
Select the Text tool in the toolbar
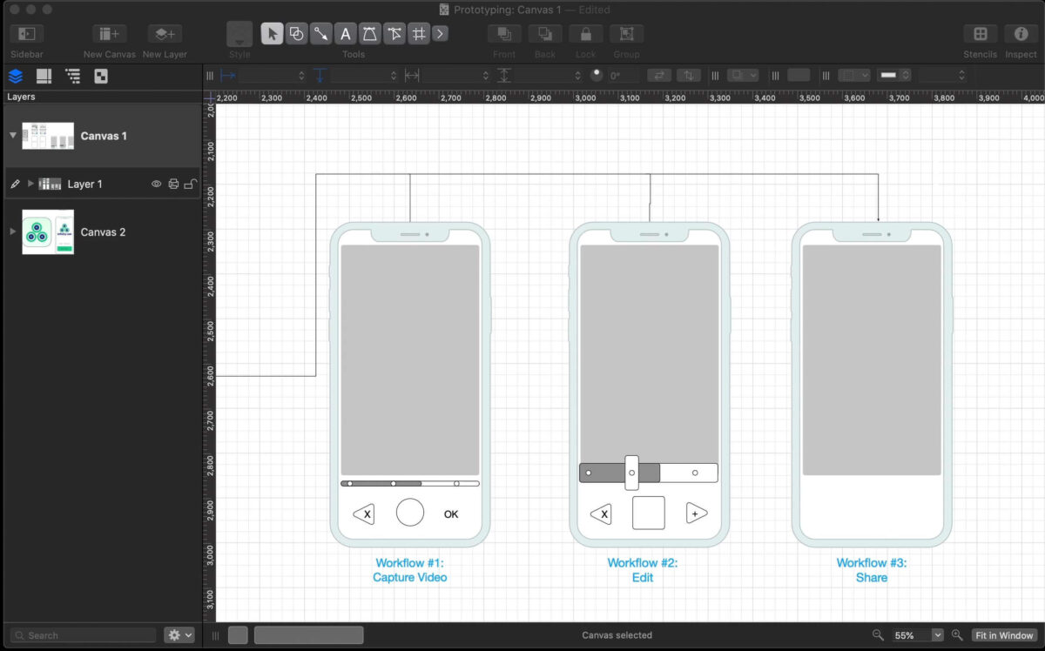point(345,33)
